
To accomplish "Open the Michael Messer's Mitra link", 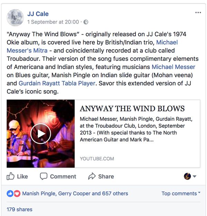I will [x=92, y=46].
